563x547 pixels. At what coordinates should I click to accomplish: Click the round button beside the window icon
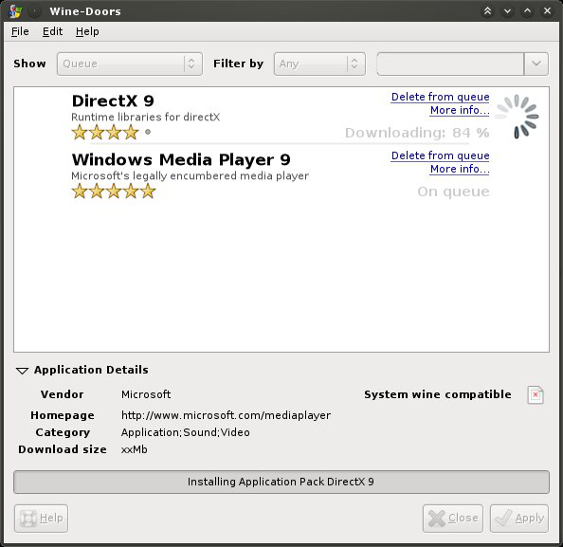click(x=34, y=11)
